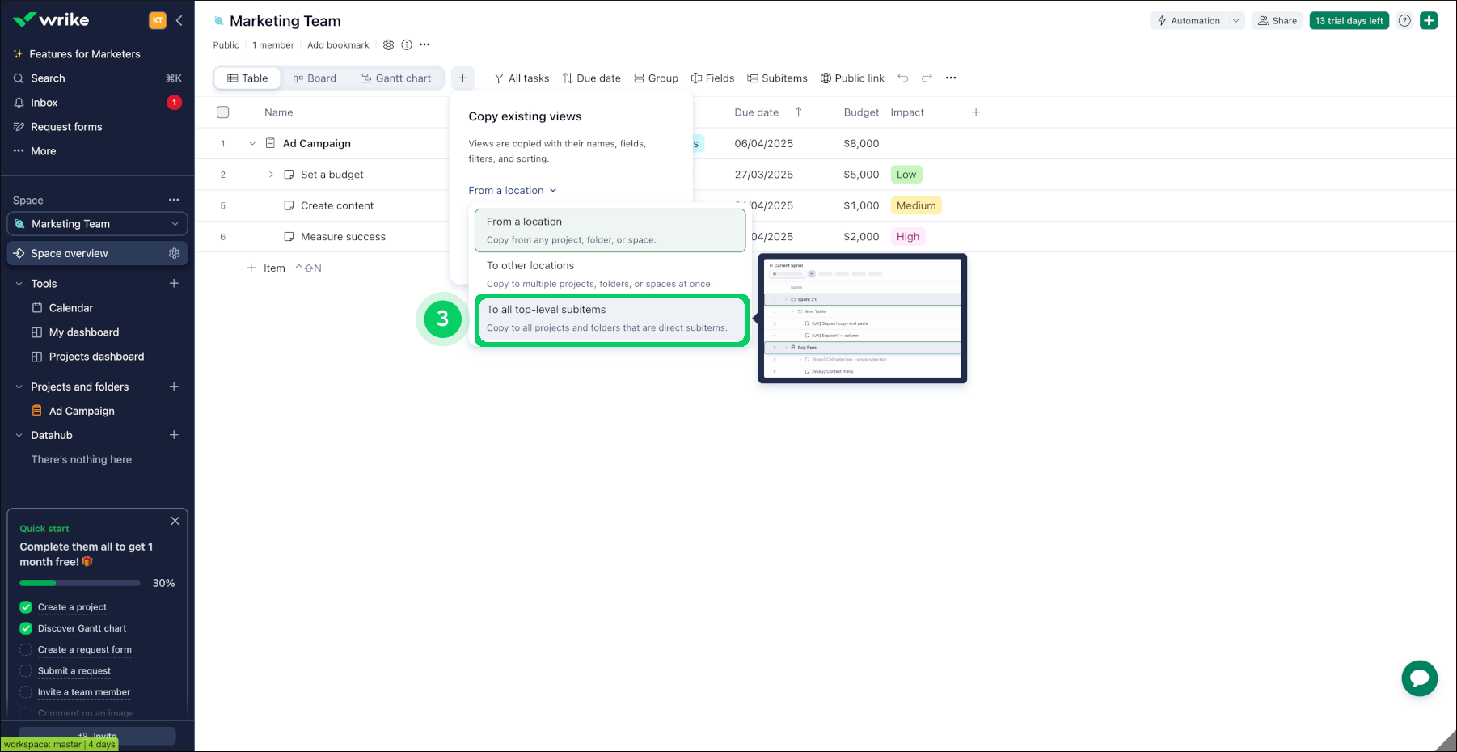
Task: Toggle the select all rows checkbox
Action: [x=223, y=112]
